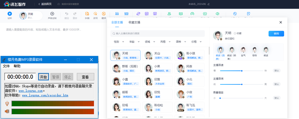Open the 领域 filter dropdown
The width and height of the screenshot is (299, 119).
pos(150,42)
